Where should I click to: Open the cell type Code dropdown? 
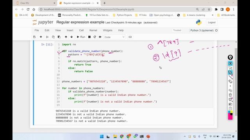click(114, 37)
